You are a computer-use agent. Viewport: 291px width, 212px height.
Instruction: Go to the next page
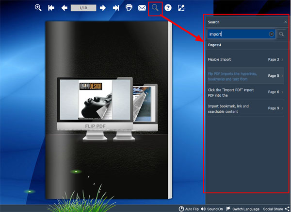(x=103, y=8)
